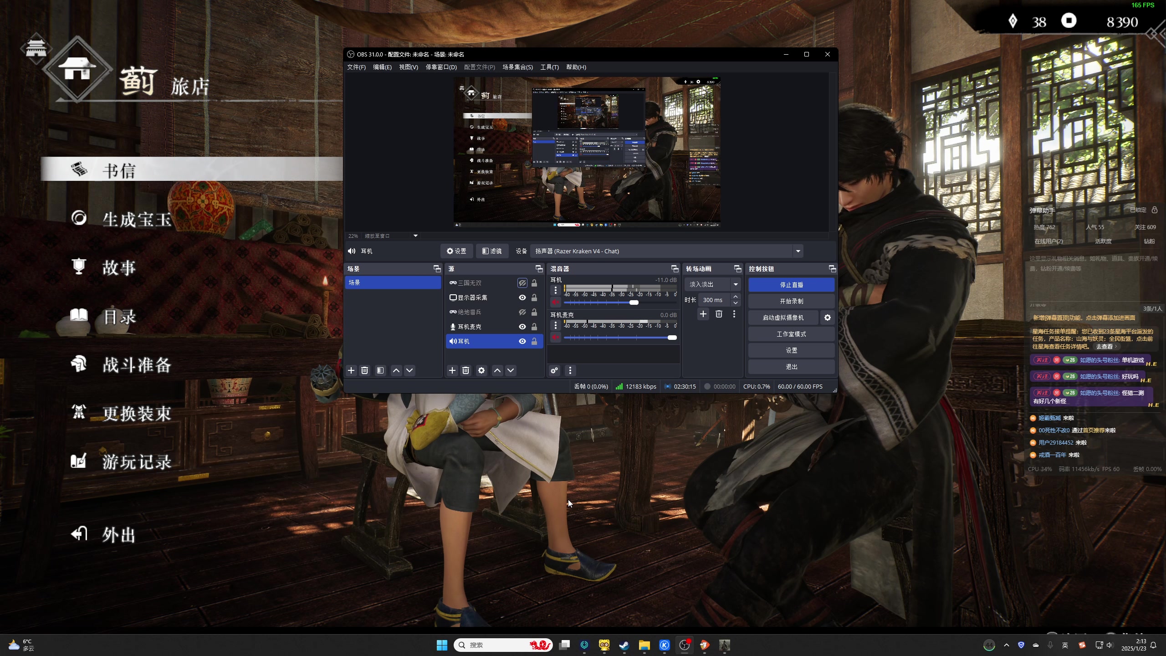Pop out the 源 dock panel

(x=539, y=269)
